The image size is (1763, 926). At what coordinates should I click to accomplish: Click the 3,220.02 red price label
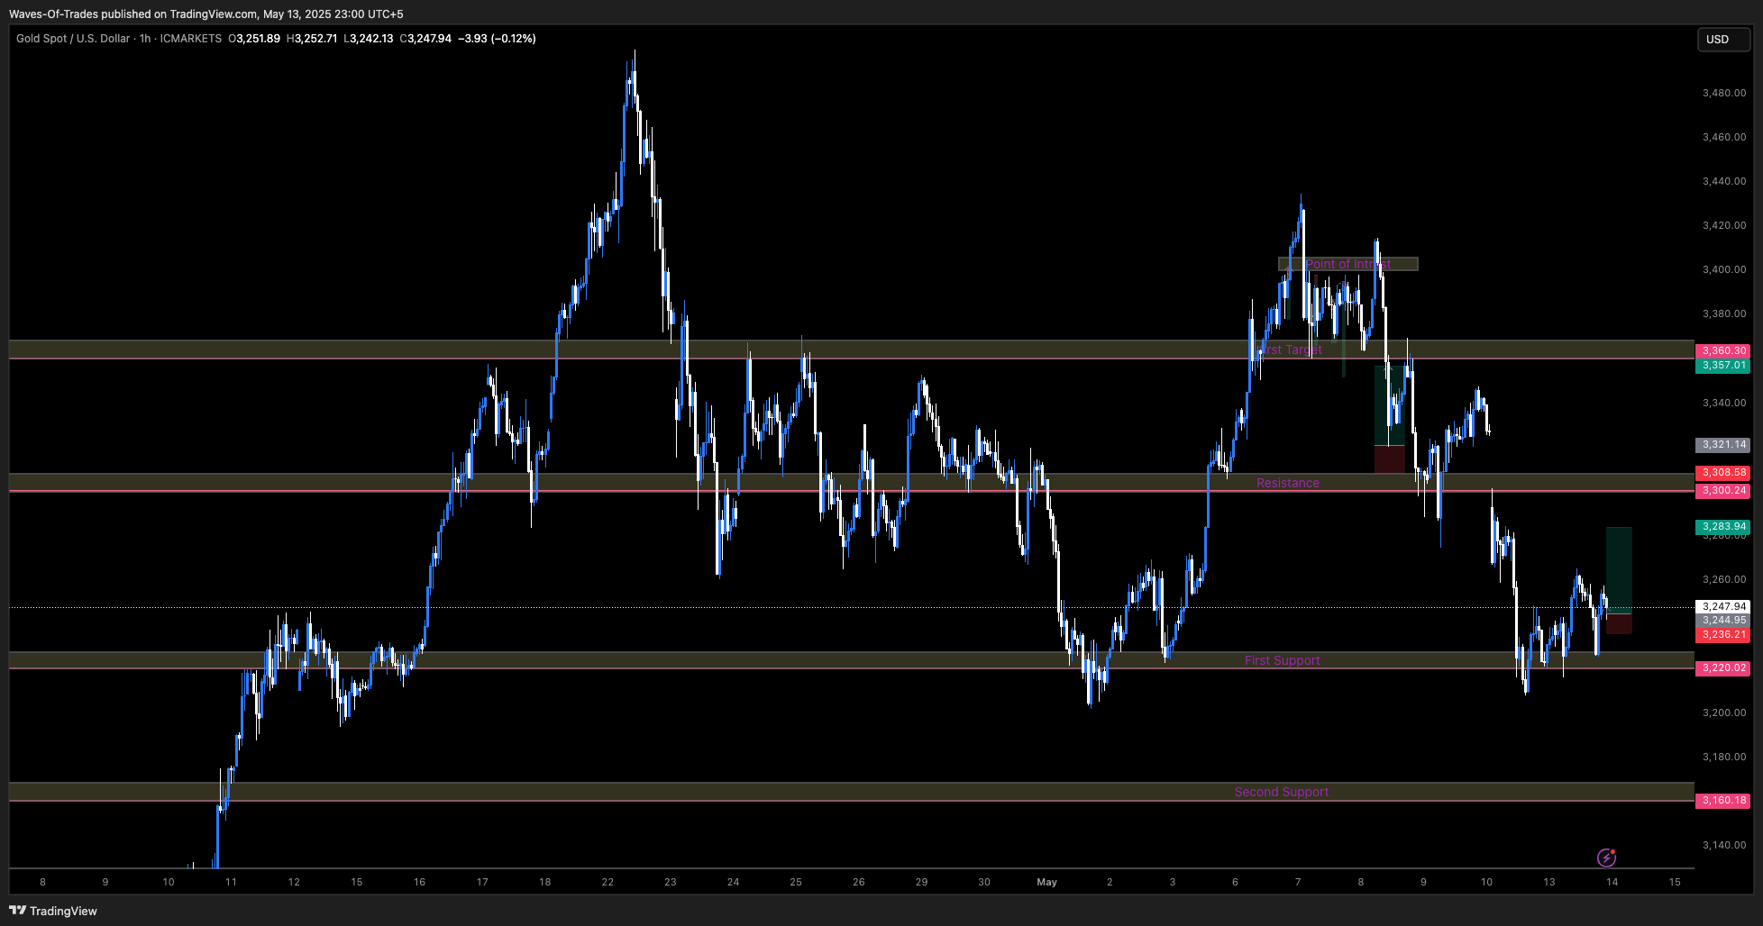click(x=1723, y=668)
